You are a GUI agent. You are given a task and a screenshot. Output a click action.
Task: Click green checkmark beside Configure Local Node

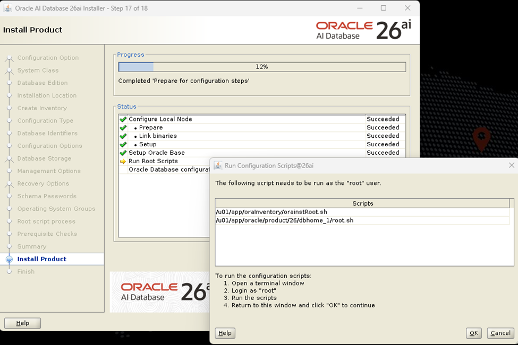coord(123,119)
